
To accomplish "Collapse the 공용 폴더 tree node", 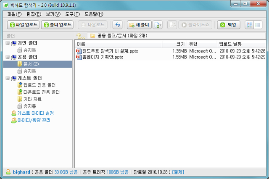I will [8, 57].
